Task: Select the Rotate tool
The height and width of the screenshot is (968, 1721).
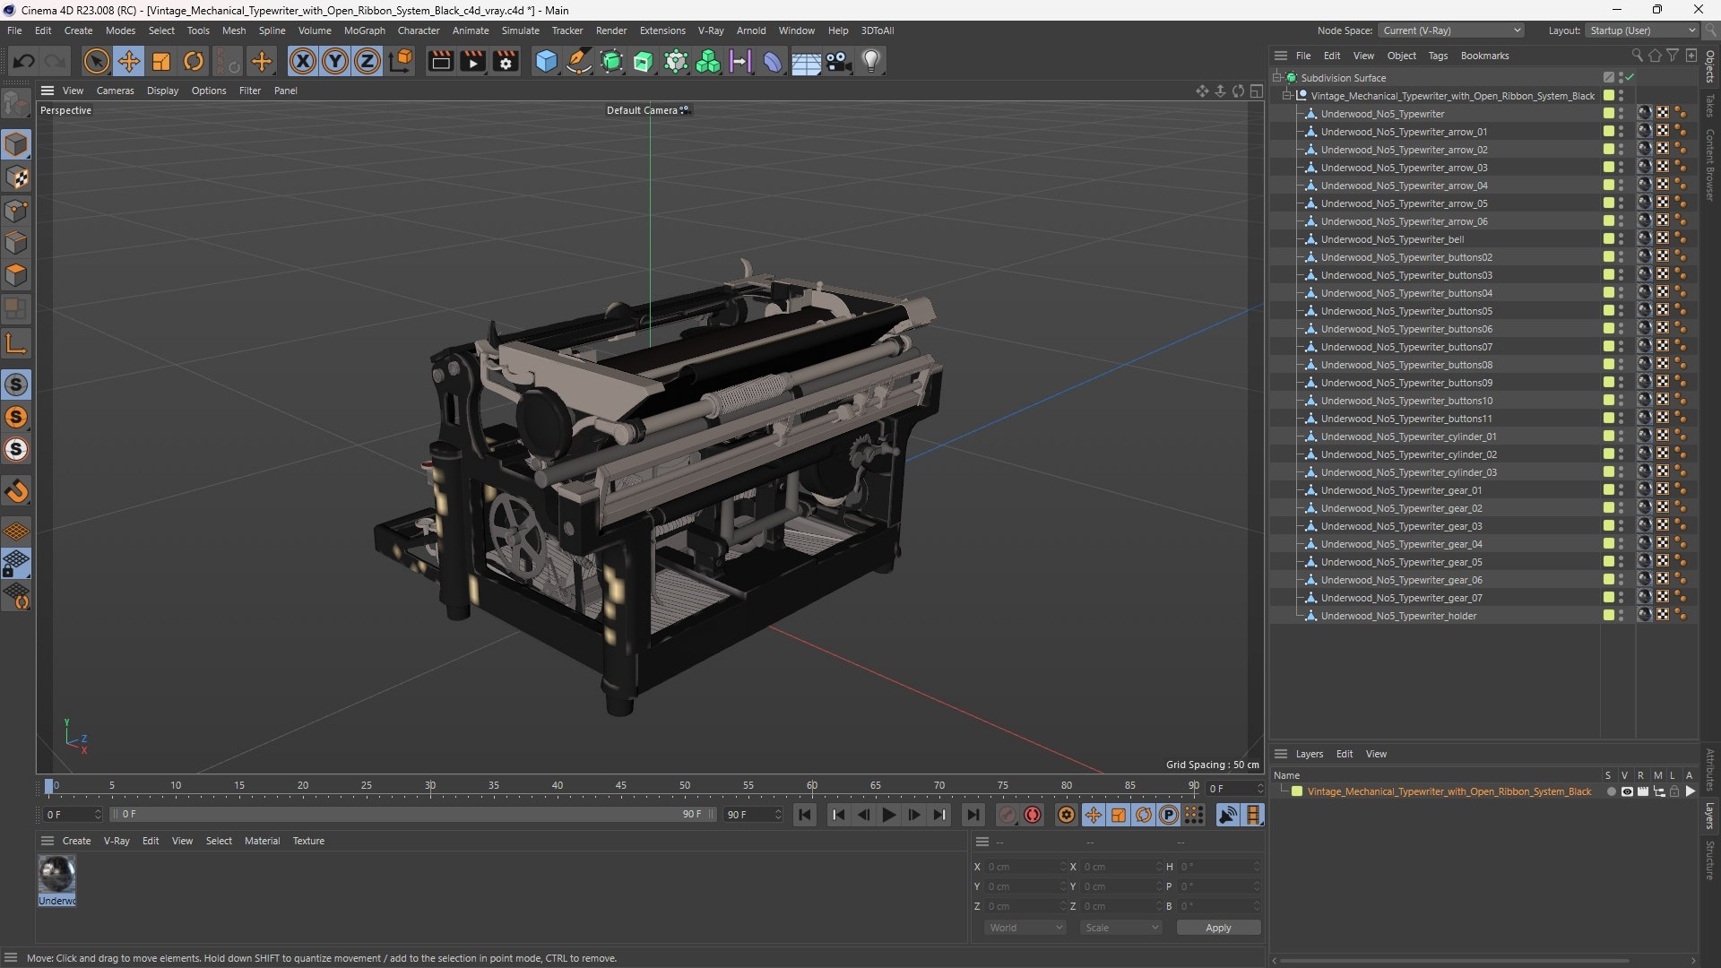Action: point(194,61)
